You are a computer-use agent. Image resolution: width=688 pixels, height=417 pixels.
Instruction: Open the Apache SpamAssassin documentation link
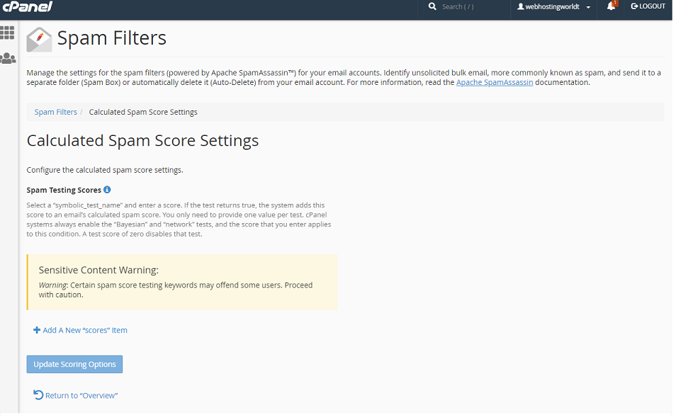(494, 81)
